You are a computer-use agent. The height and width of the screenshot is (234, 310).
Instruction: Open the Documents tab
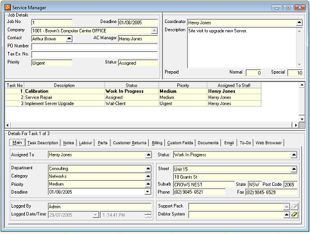click(208, 143)
